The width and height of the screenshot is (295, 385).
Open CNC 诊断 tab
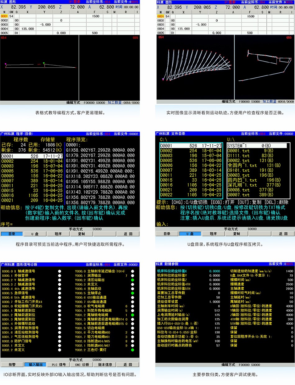point(81,365)
